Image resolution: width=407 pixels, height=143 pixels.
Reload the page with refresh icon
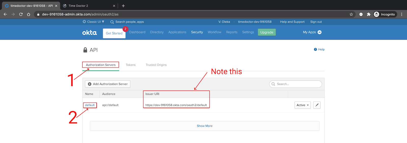coord(21,14)
